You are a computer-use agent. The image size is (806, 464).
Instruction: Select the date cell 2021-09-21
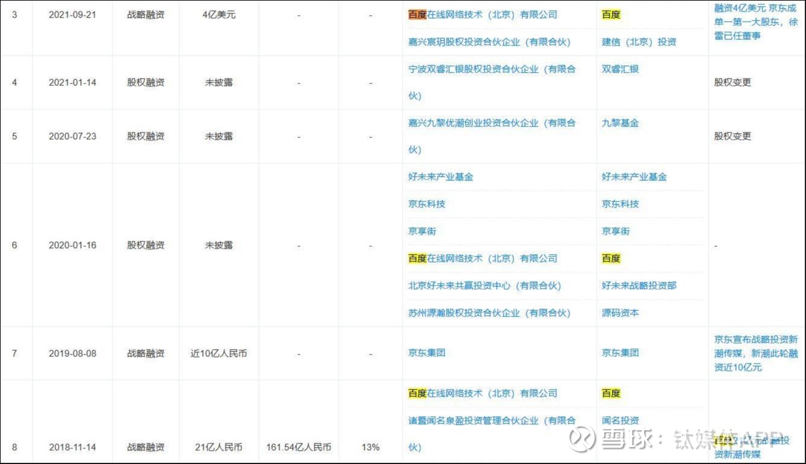pyautogui.click(x=73, y=15)
